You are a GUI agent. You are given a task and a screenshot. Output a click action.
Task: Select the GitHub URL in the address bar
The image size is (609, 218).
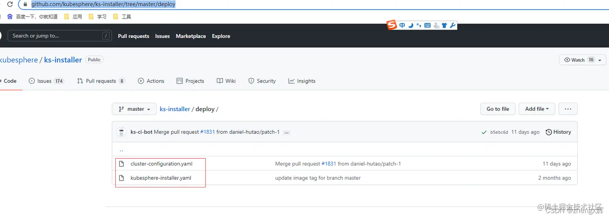pos(104,5)
